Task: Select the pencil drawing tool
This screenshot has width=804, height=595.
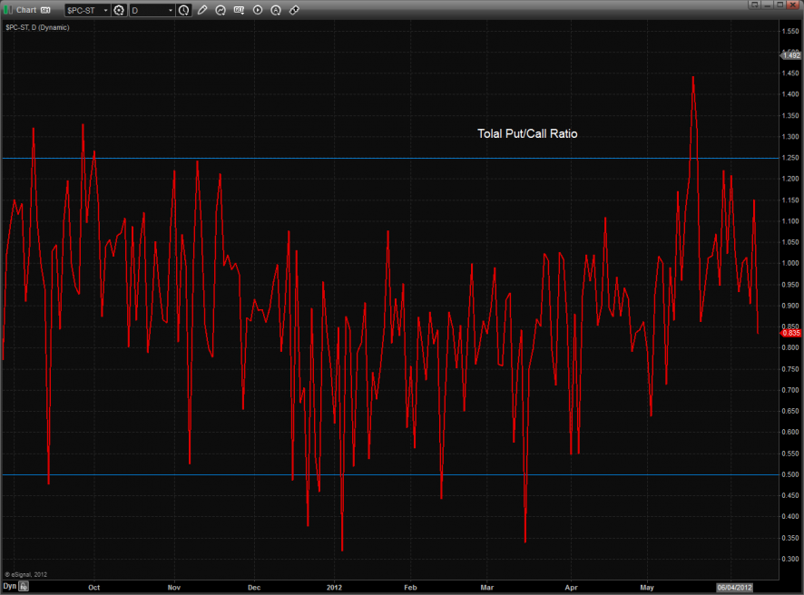Action: click(202, 10)
